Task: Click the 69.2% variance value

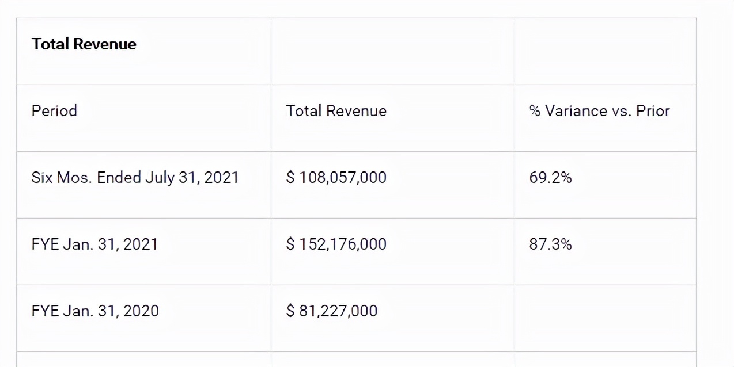Action: coord(550,177)
